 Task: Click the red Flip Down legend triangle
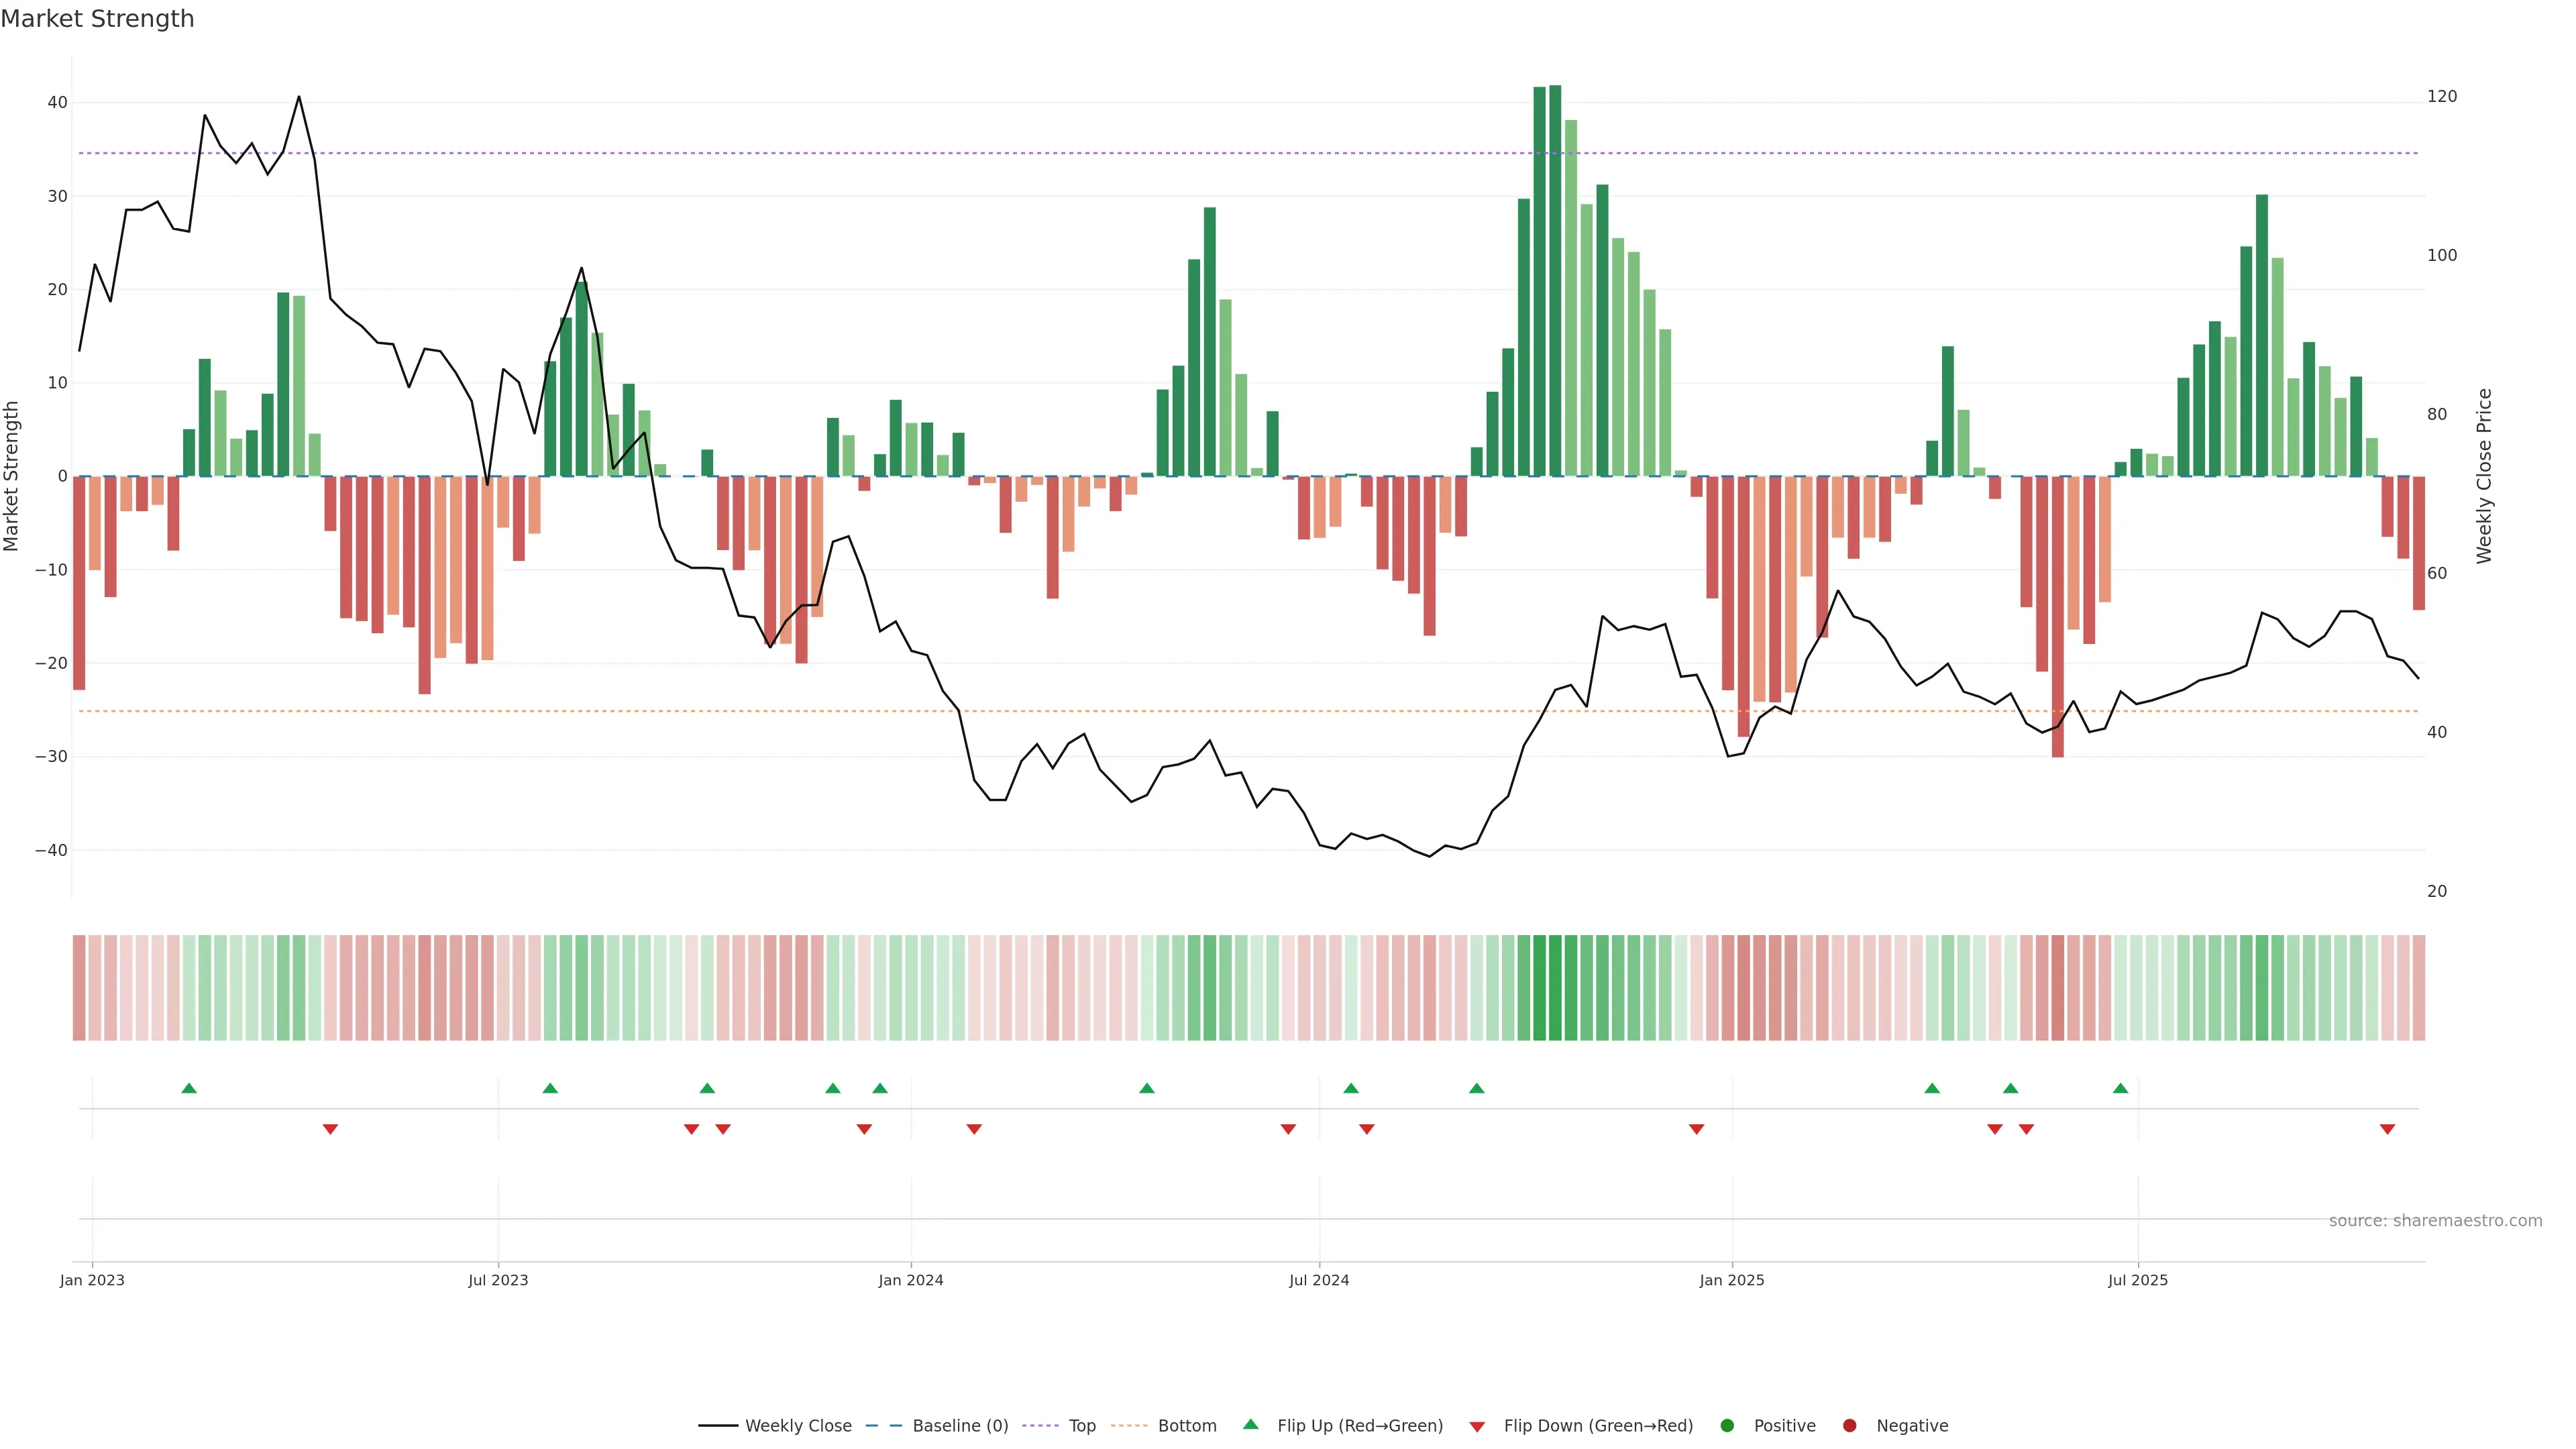tap(1477, 1427)
